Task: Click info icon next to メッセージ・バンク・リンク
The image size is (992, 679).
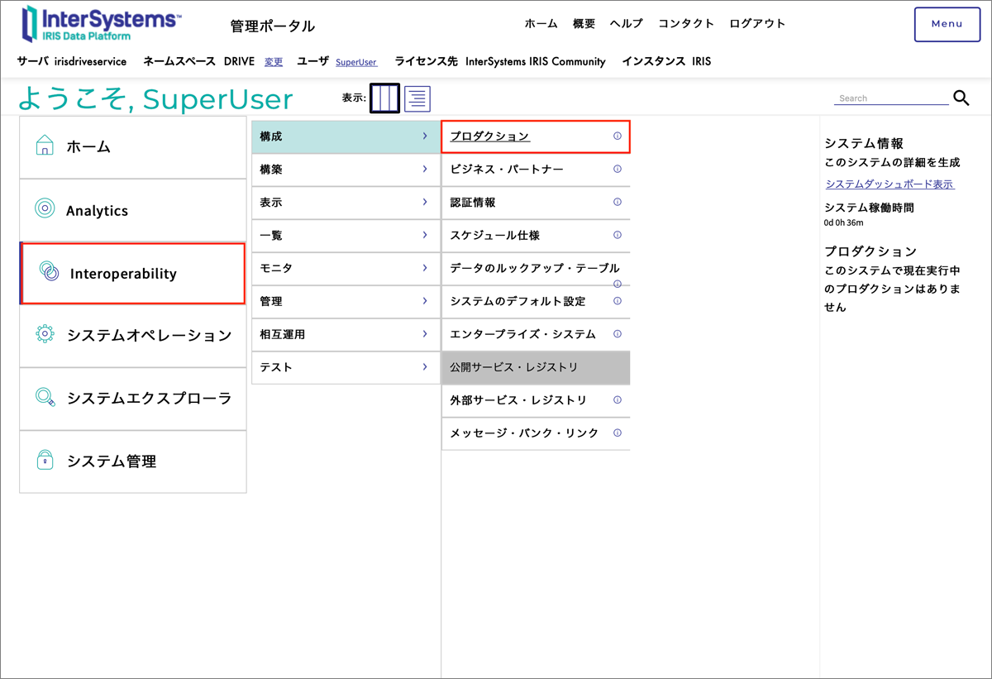Action: coord(617,433)
